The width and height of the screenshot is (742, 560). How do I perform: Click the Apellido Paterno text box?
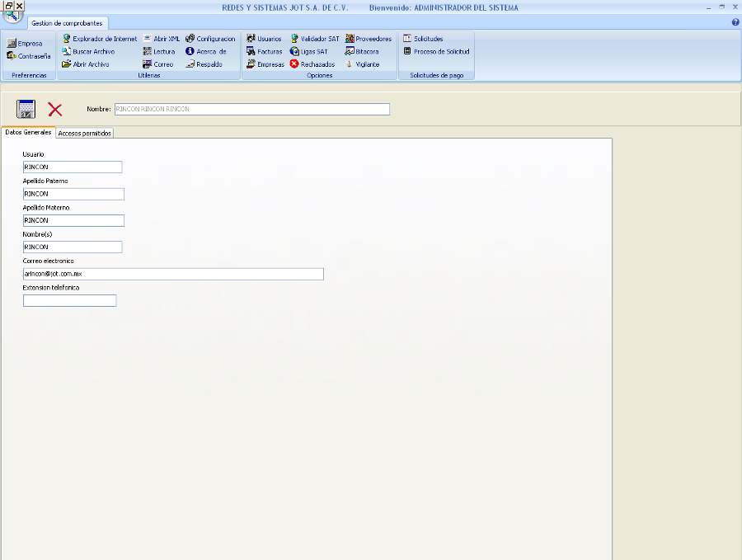pos(73,194)
